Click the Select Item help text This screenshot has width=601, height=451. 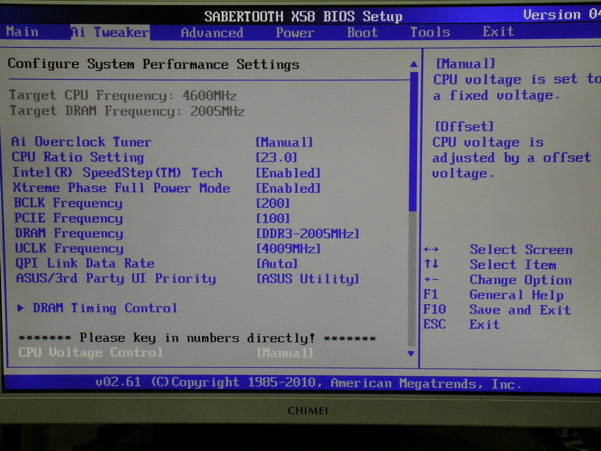coord(513,265)
